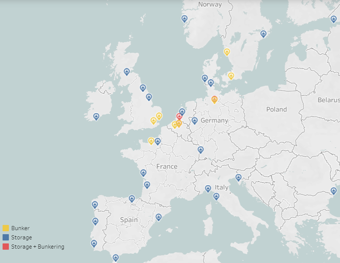
Task: Select the Storage legend label
Action: 21,238
